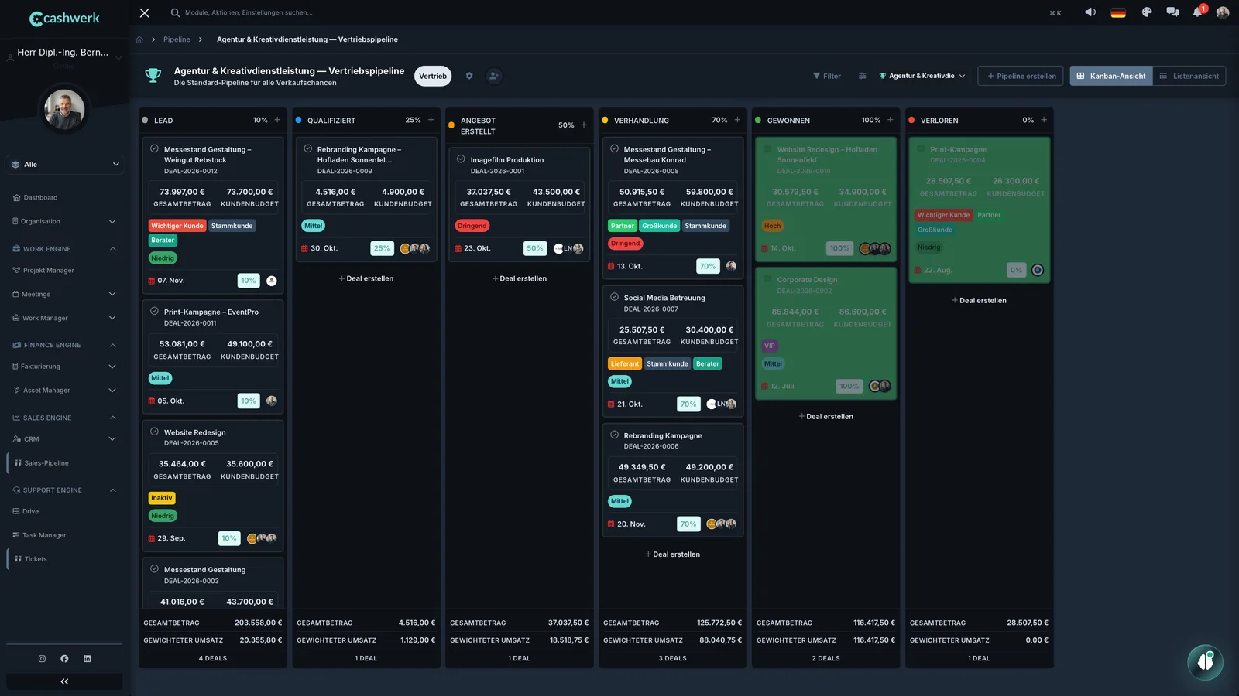1239x696 pixels.
Task: Click Deal erstellen in the QUALIFIZIERT column
Action: [x=366, y=278]
